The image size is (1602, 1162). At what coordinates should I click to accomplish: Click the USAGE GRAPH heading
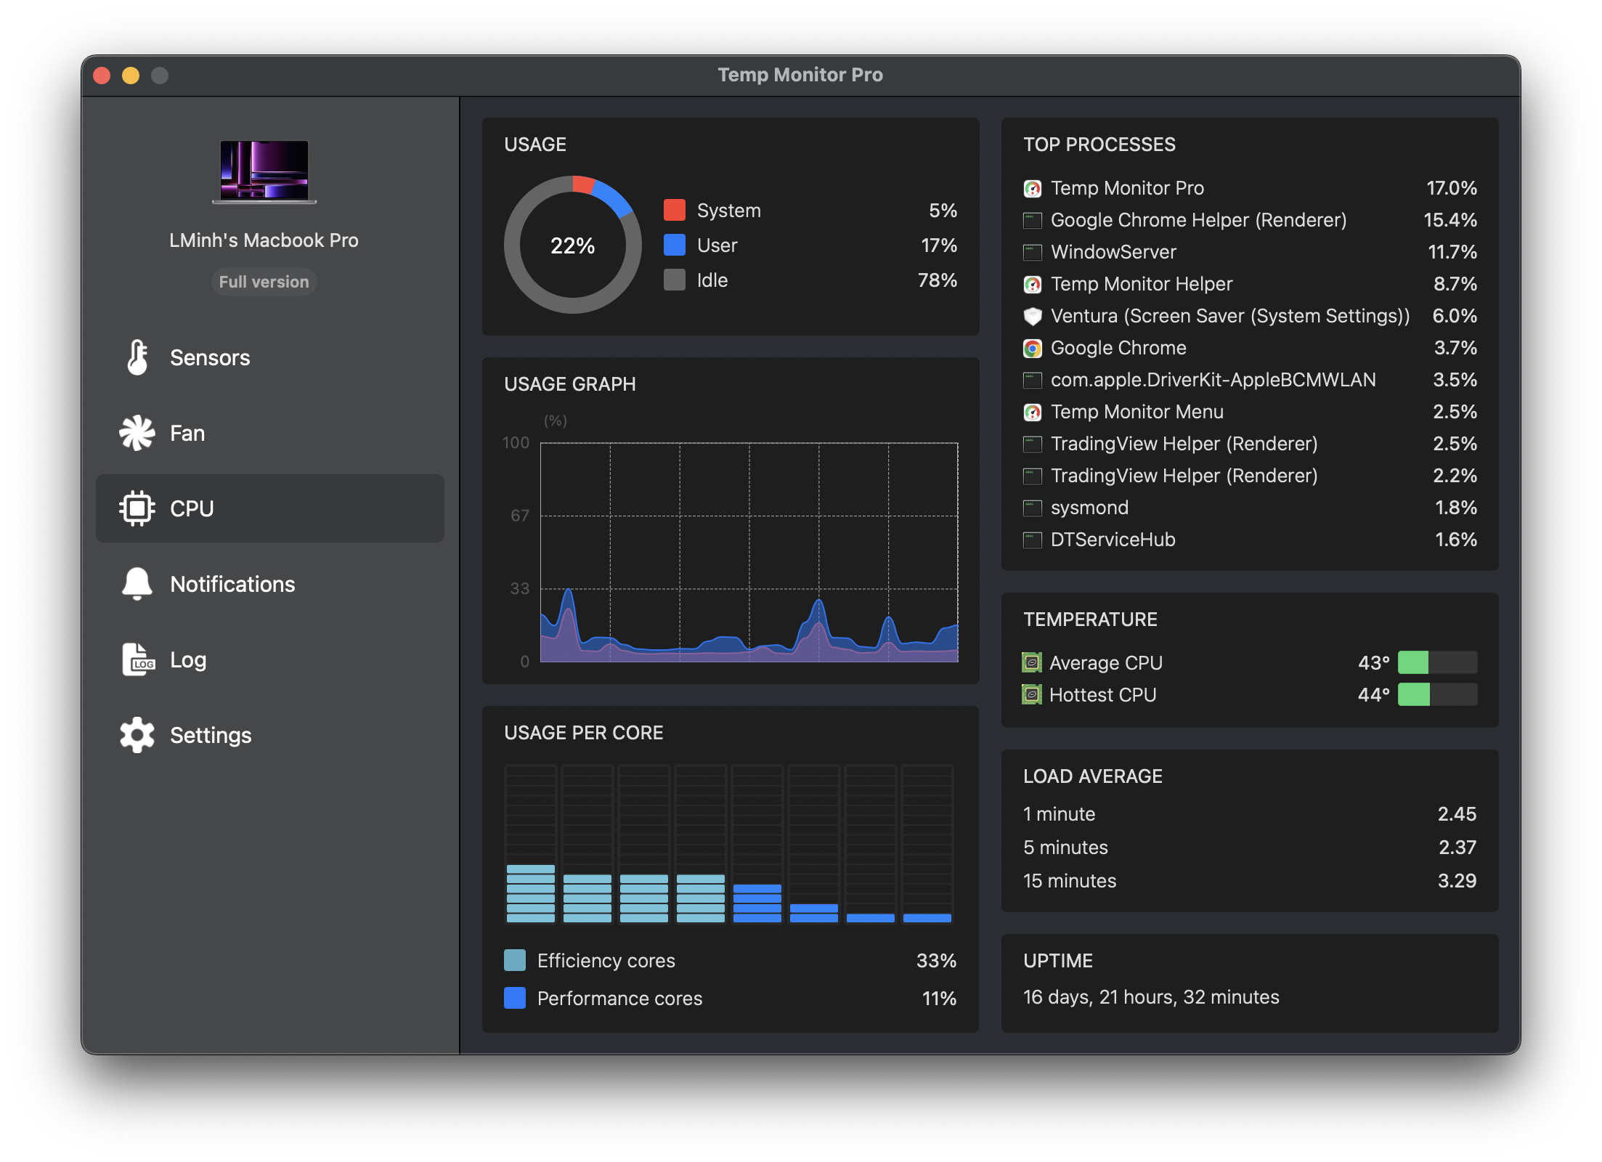(x=570, y=384)
